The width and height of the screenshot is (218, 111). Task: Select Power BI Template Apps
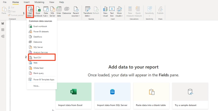tap(42, 80)
